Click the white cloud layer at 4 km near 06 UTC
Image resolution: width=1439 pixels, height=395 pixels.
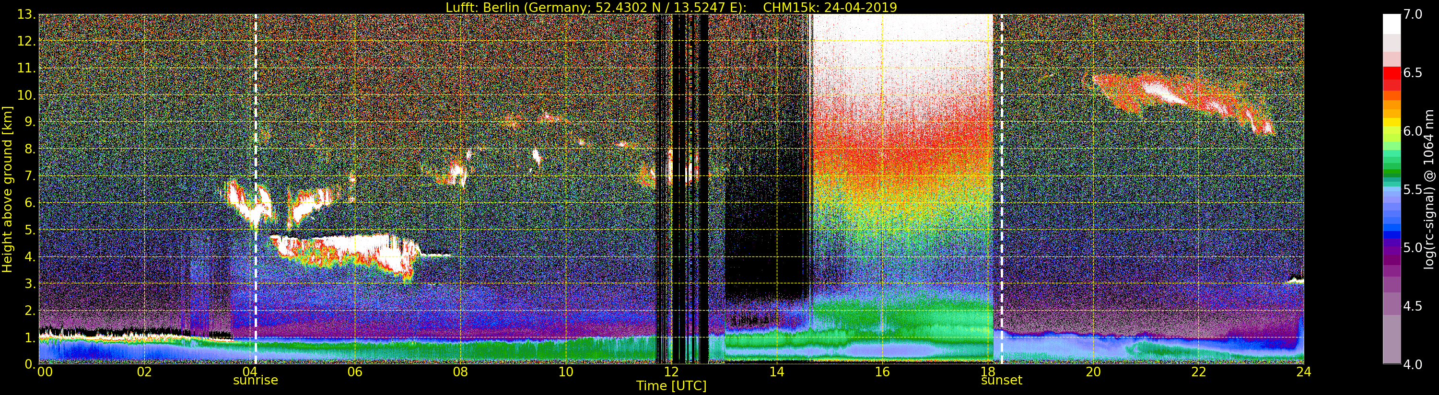(x=346, y=246)
